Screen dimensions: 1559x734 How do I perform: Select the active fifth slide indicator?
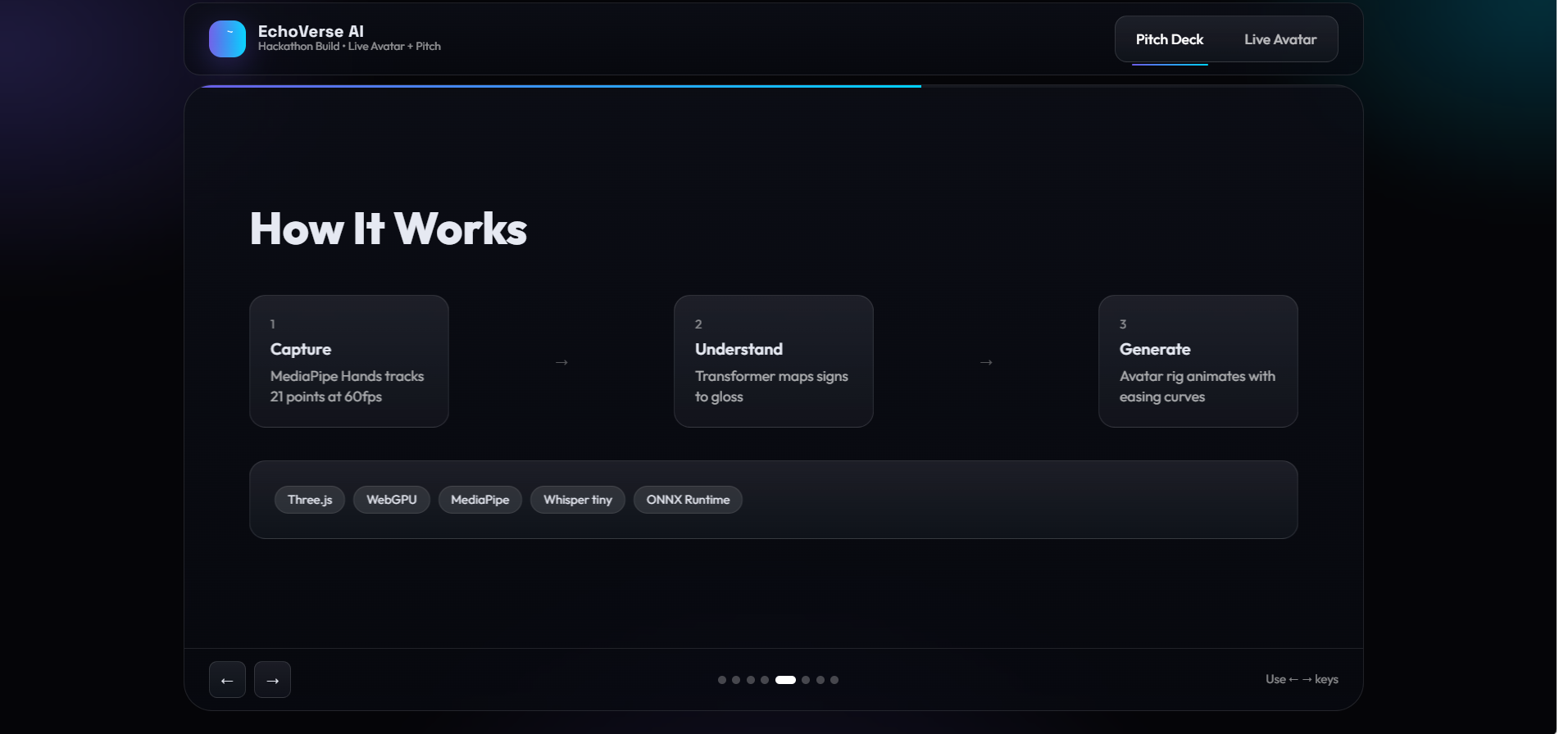785,680
